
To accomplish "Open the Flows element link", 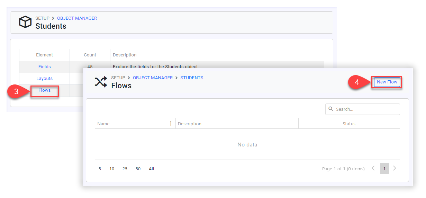I will (x=45, y=90).
